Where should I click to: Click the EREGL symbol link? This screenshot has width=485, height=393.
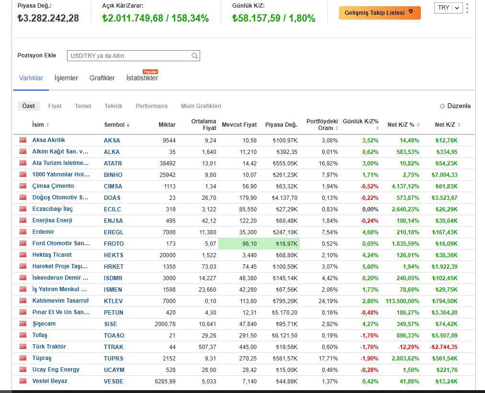113,232
